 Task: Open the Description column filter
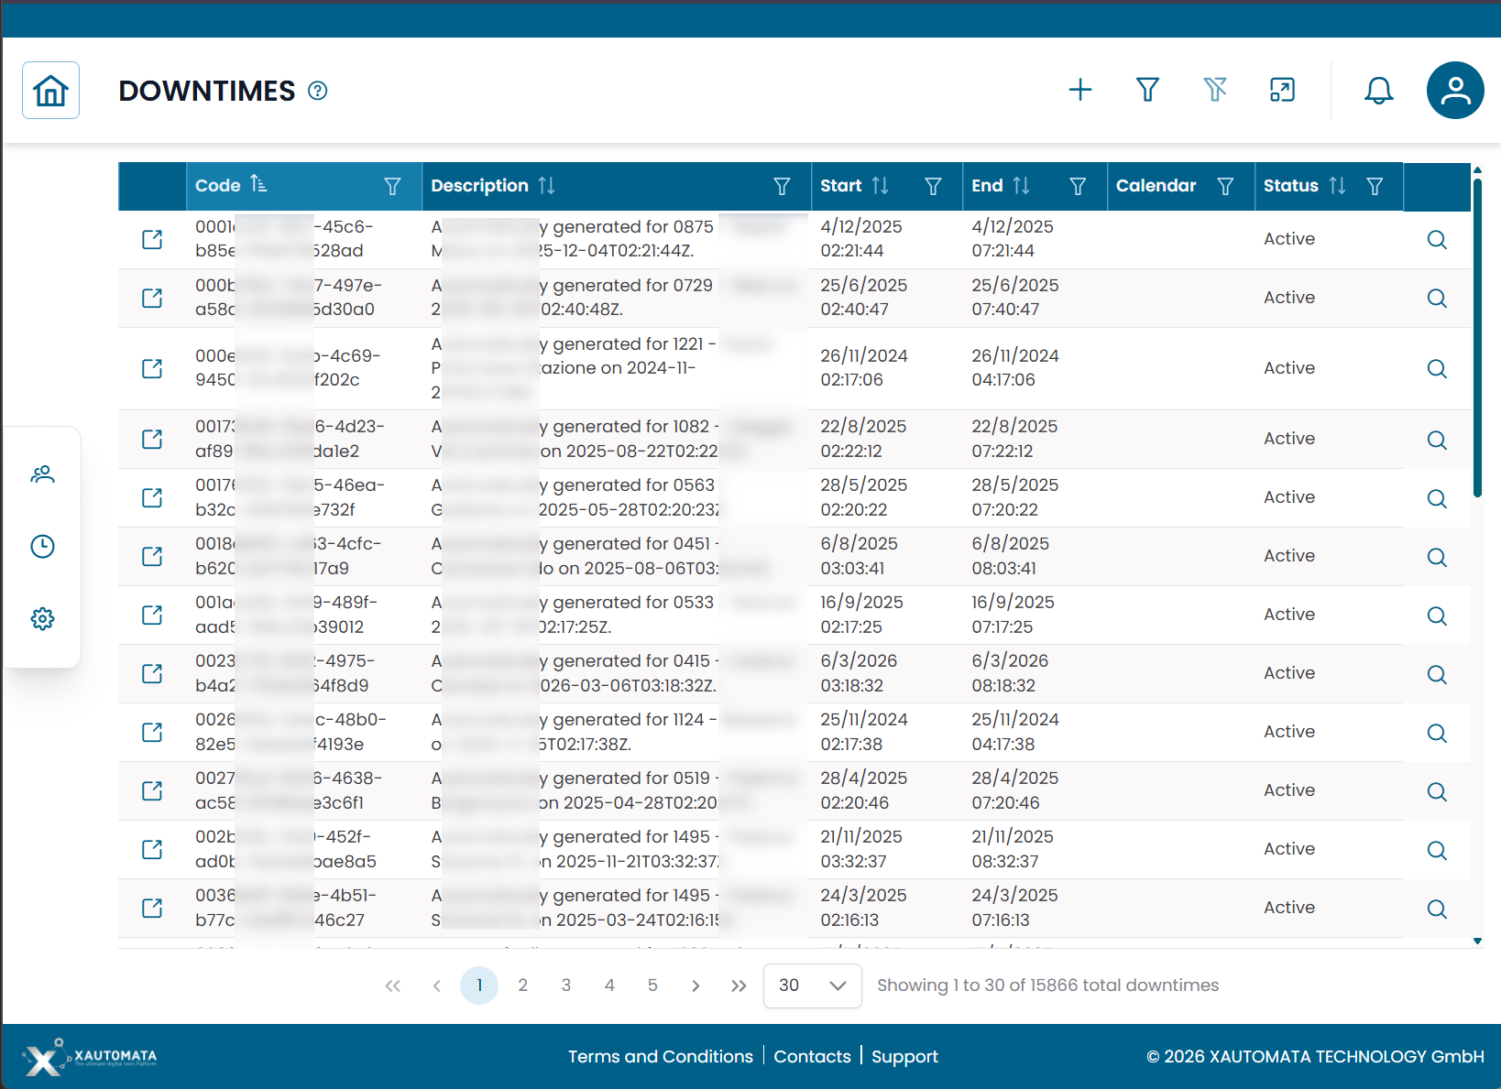782,187
